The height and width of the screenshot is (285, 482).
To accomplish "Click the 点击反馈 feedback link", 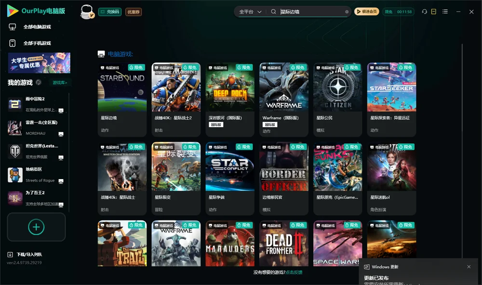I will (294, 272).
